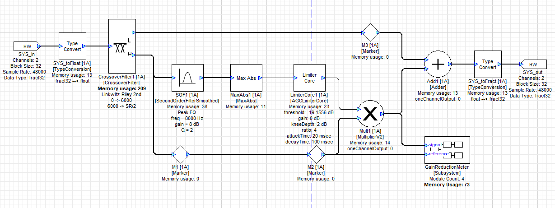This screenshot has height=208, width=555.
Task: Open the GainReductionMeter subsystem block
Action: (x=447, y=150)
